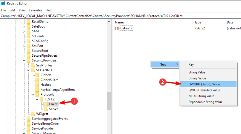Expand the SafeBoot key
This screenshot has width=241, height=134.
[x=24, y=27]
